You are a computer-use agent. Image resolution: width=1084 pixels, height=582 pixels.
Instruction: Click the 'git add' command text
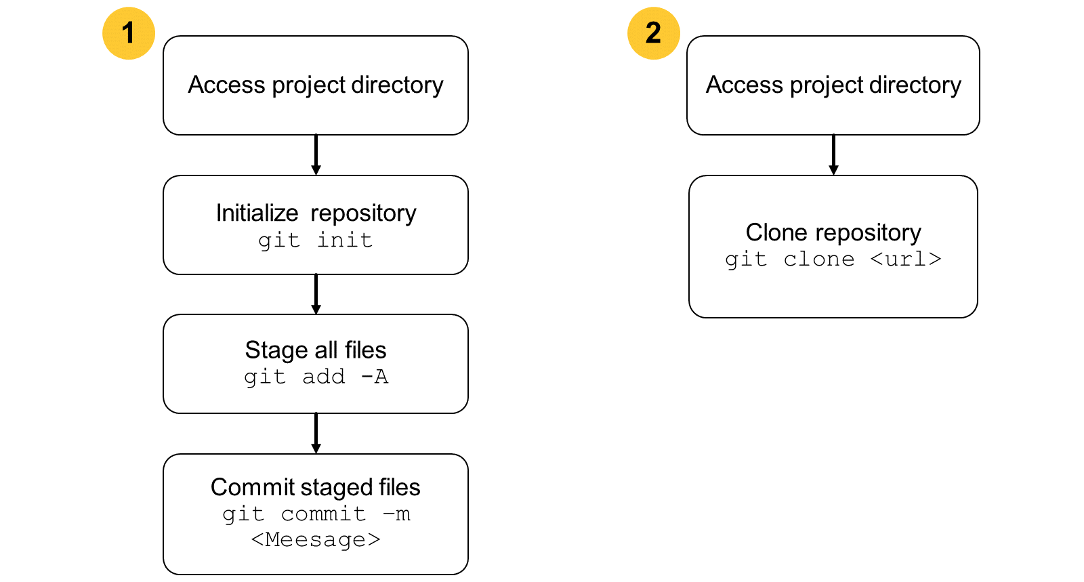point(295,376)
